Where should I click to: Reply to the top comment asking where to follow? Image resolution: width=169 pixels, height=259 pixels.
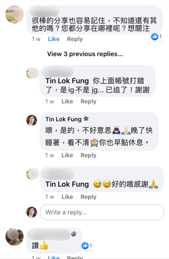[75, 39]
